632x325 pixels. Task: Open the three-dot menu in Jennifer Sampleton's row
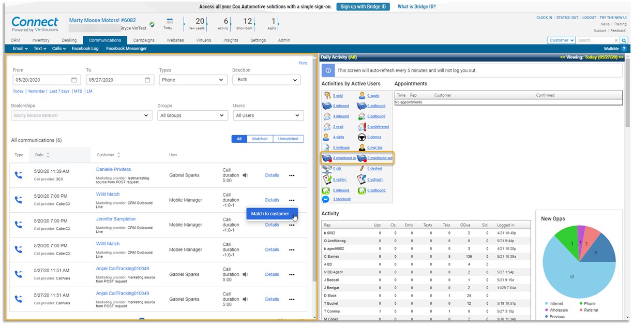292,225
